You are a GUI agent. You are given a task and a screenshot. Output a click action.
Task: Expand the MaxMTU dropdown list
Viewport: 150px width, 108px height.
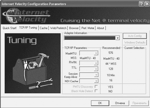click(x=96, y=53)
